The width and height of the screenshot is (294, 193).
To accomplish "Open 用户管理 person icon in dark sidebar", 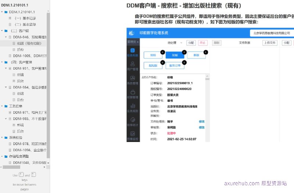I will [x=133, y=64].
